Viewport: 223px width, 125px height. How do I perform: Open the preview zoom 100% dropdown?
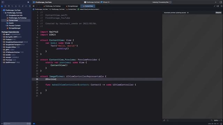click(x=217, y=120)
